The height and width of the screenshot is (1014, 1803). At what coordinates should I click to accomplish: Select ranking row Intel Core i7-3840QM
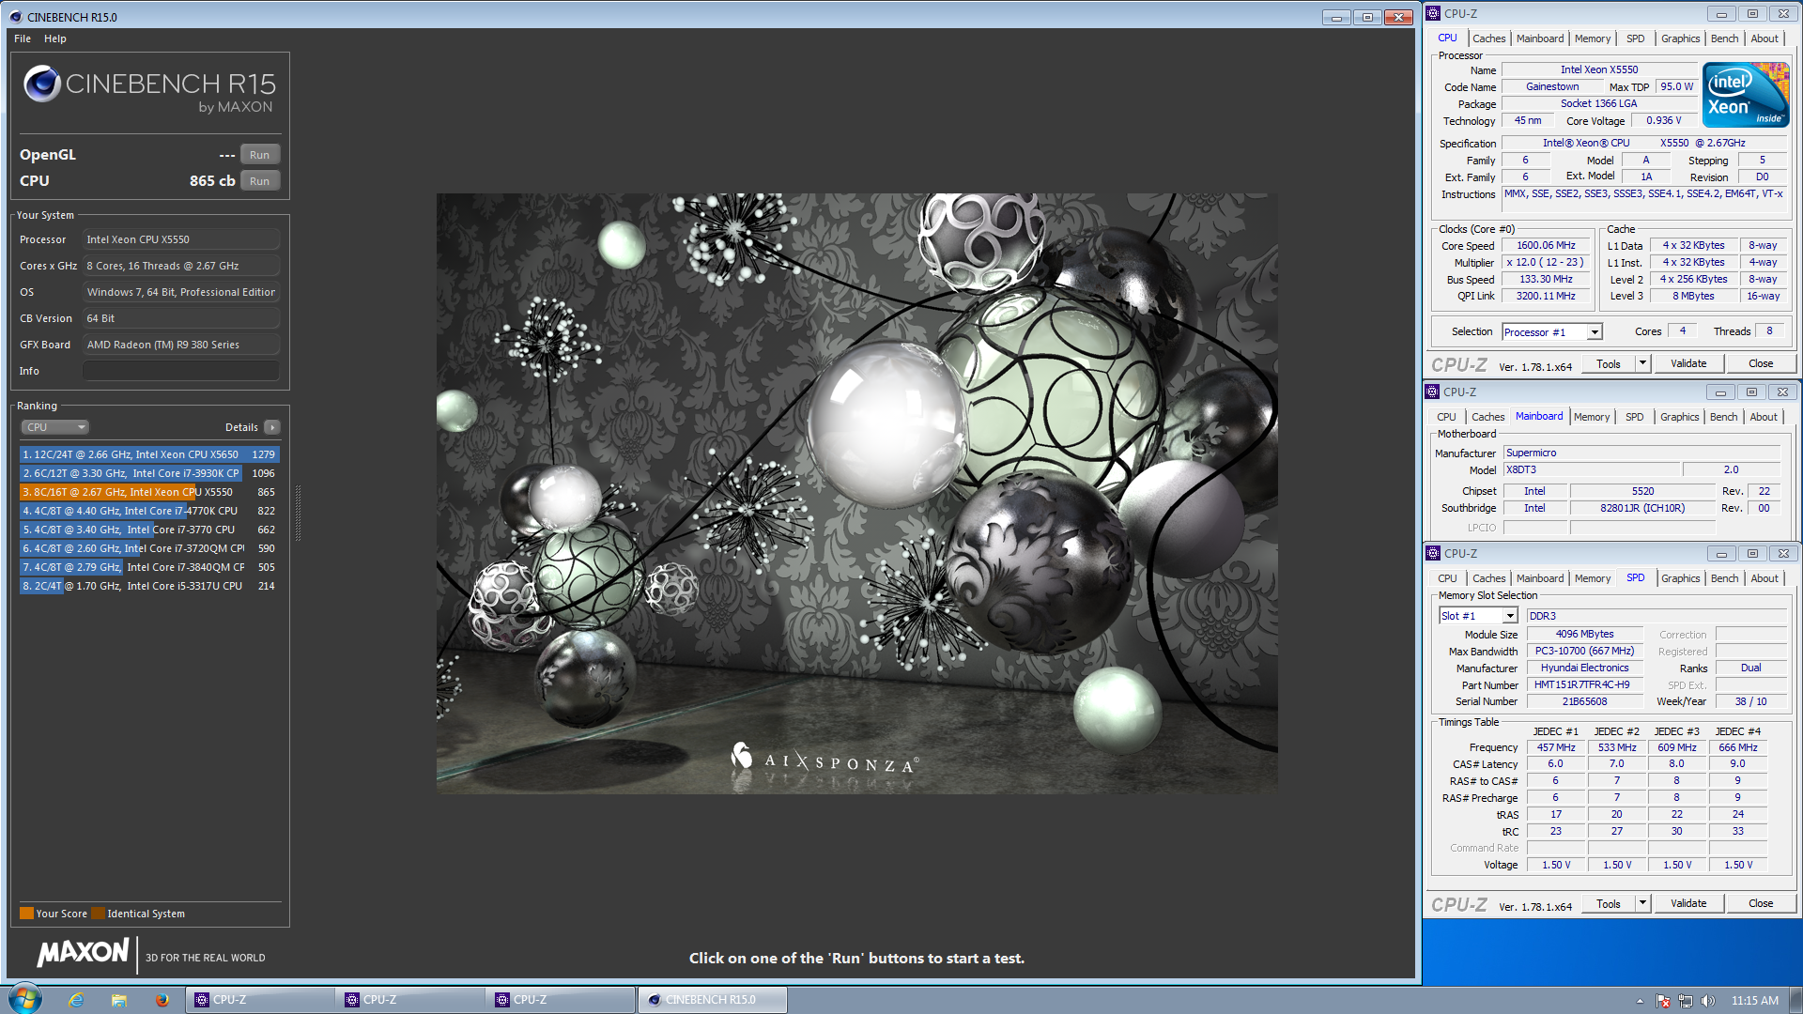coord(149,567)
